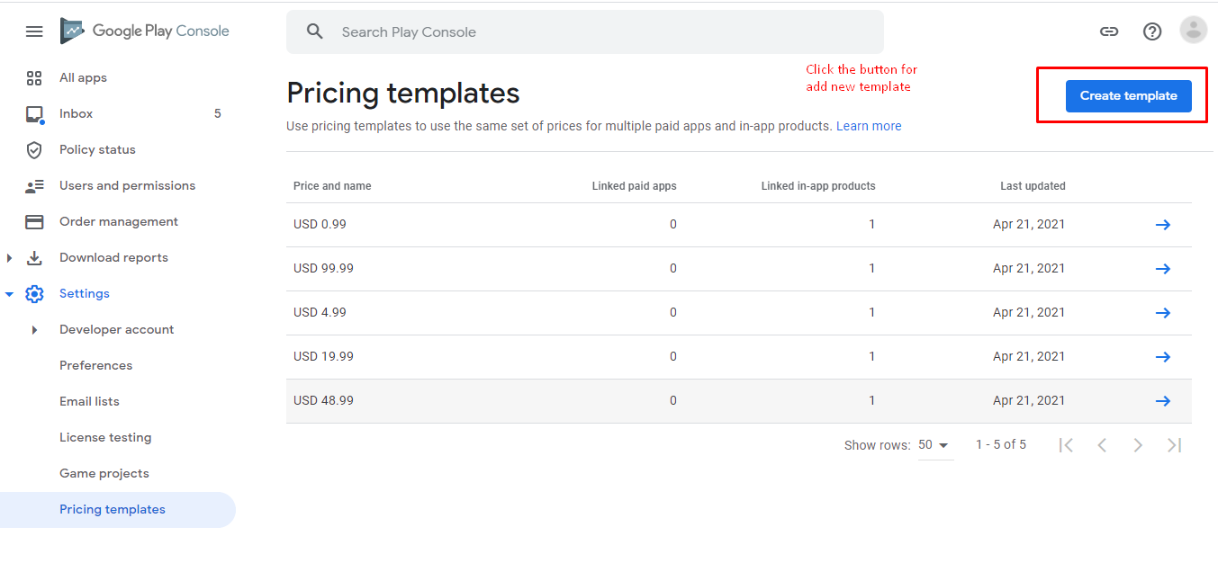Open the hamburger navigation menu
This screenshot has height=563, width=1218.
34,31
